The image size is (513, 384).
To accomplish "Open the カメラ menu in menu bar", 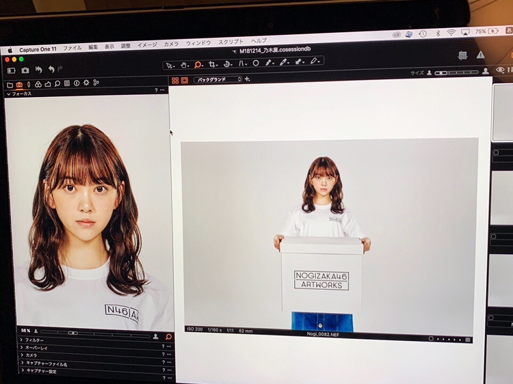I will (x=172, y=44).
